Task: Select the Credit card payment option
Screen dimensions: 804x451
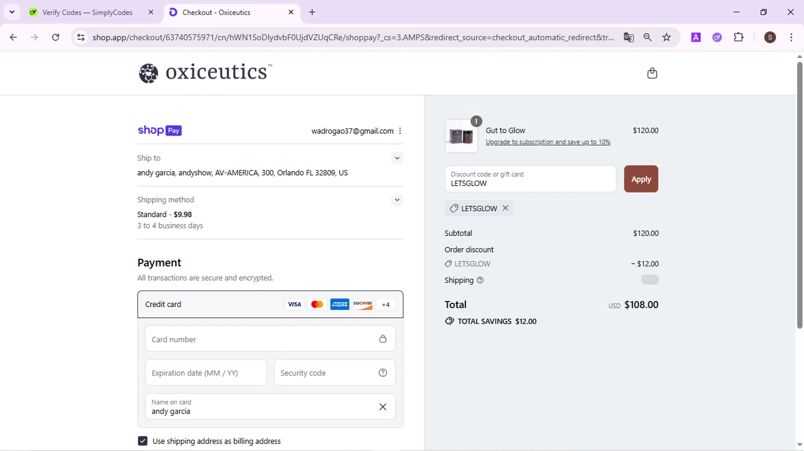Action: [270, 304]
